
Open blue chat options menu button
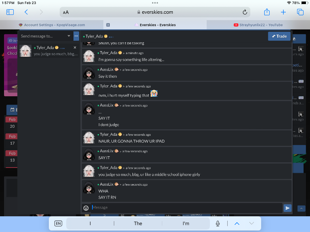(76, 36)
